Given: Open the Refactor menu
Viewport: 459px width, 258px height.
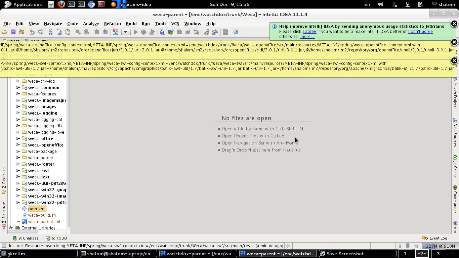Looking at the screenshot, I should coord(113,24).
